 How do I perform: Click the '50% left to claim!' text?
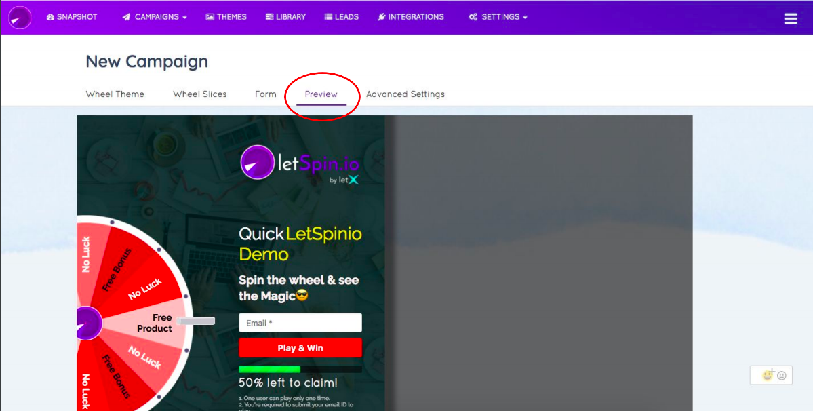pos(287,383)
